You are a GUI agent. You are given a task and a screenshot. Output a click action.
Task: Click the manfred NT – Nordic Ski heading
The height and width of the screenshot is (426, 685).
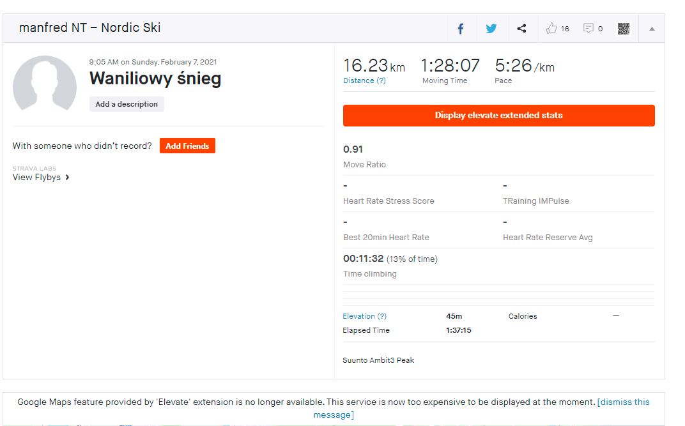(x=89, y=28)
